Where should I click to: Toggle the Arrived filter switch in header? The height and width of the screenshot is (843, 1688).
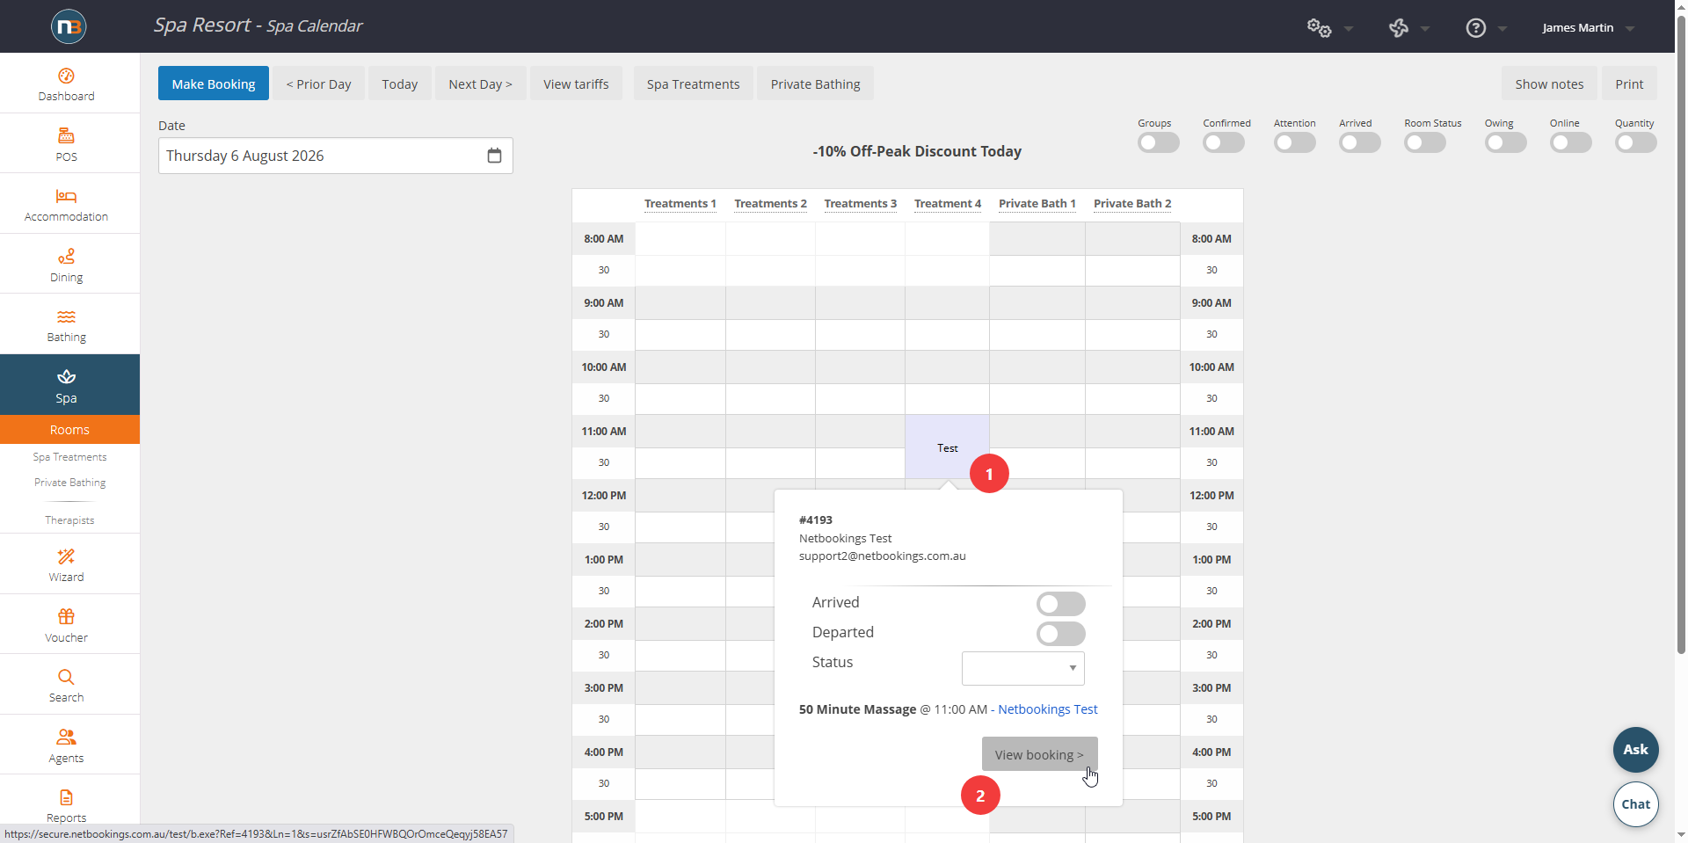point(1360,142)
